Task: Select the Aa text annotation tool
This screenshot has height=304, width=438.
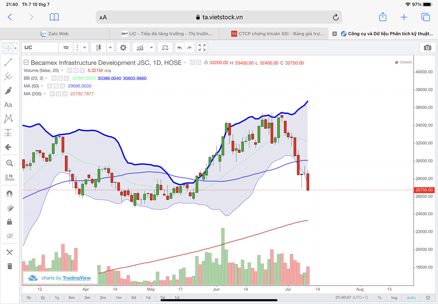Action: coord(9,105)
